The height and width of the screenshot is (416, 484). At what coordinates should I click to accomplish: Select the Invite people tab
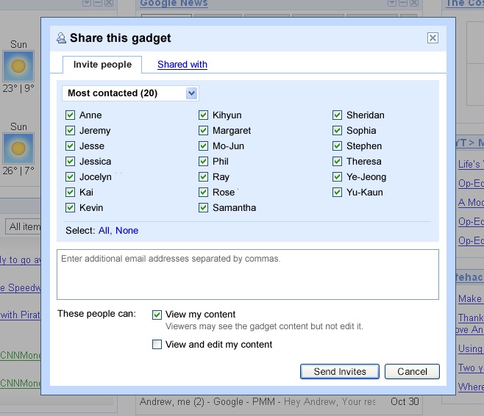tap(102, 65)
